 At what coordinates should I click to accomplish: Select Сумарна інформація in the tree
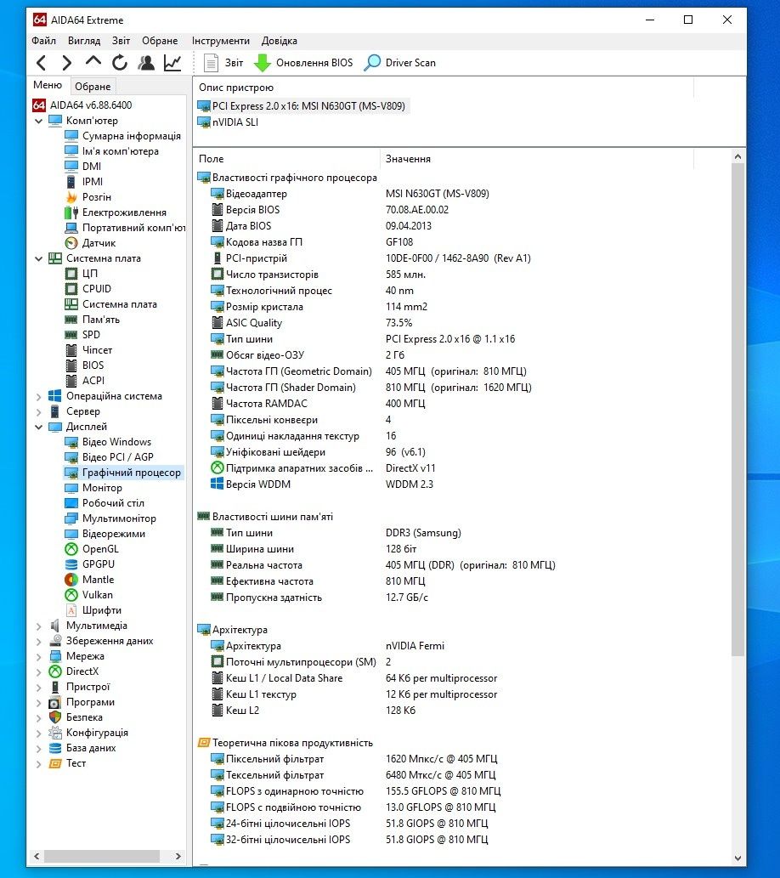point(122,136)
